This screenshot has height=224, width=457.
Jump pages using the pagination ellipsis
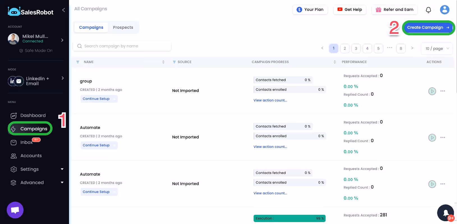click(390, 48)
